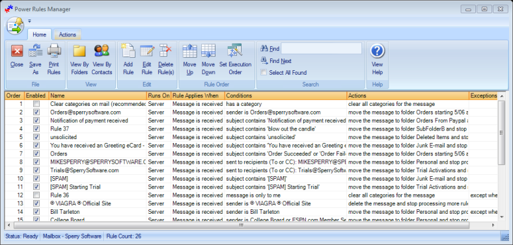
Task: Click order number 10 cell
Action: 14,178
